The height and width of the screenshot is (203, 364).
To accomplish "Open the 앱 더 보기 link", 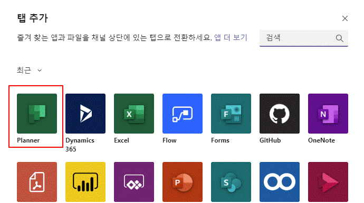I will point(231,37).
